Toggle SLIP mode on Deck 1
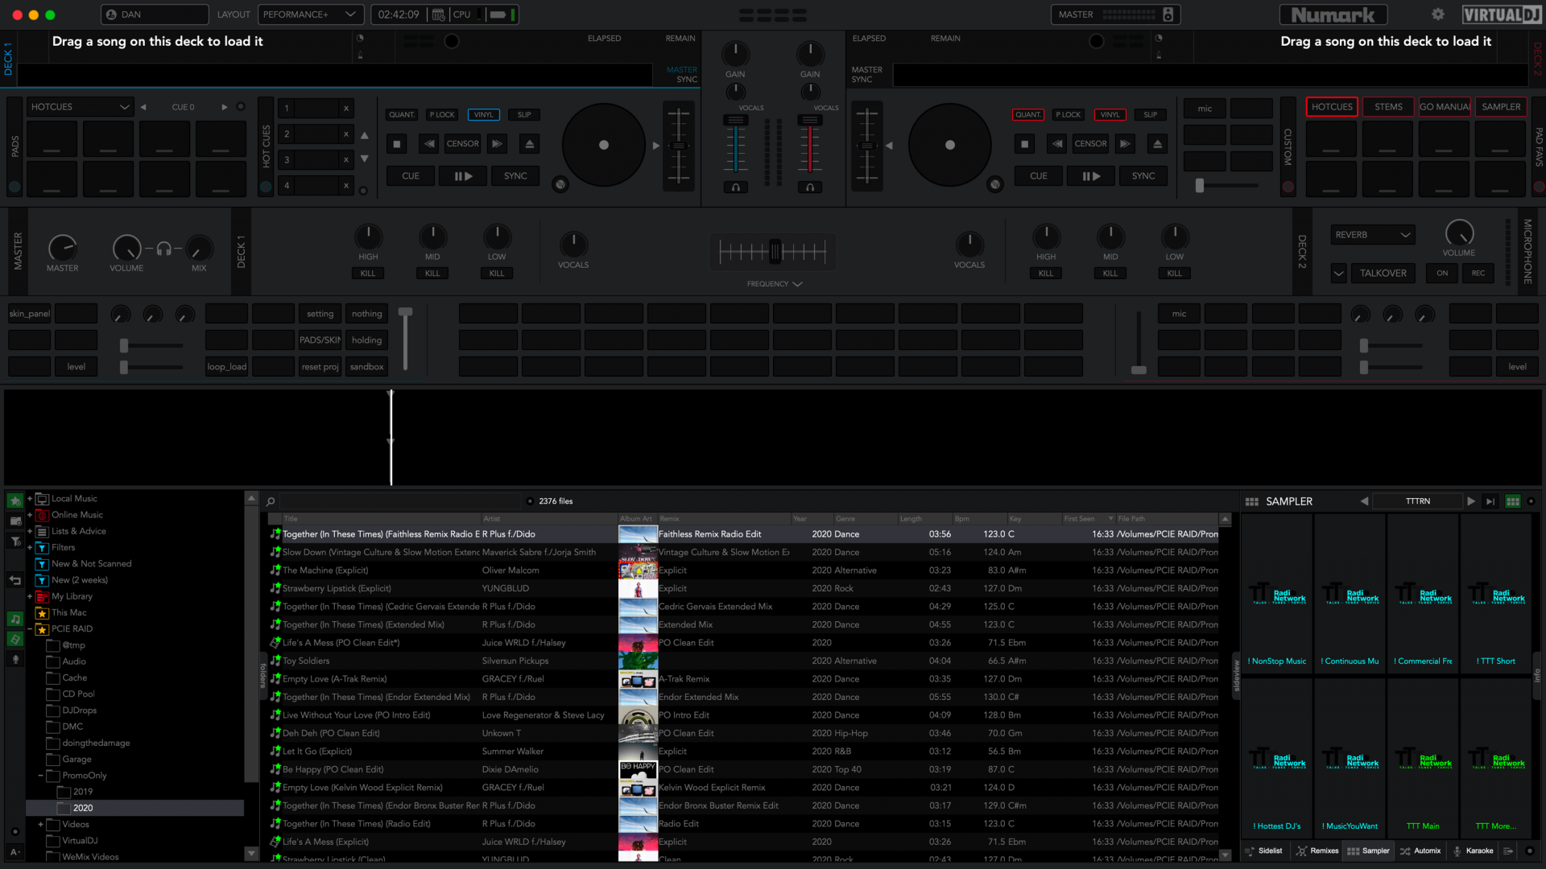The height and width of the screenshot is (869, 1546). (524, 115)
